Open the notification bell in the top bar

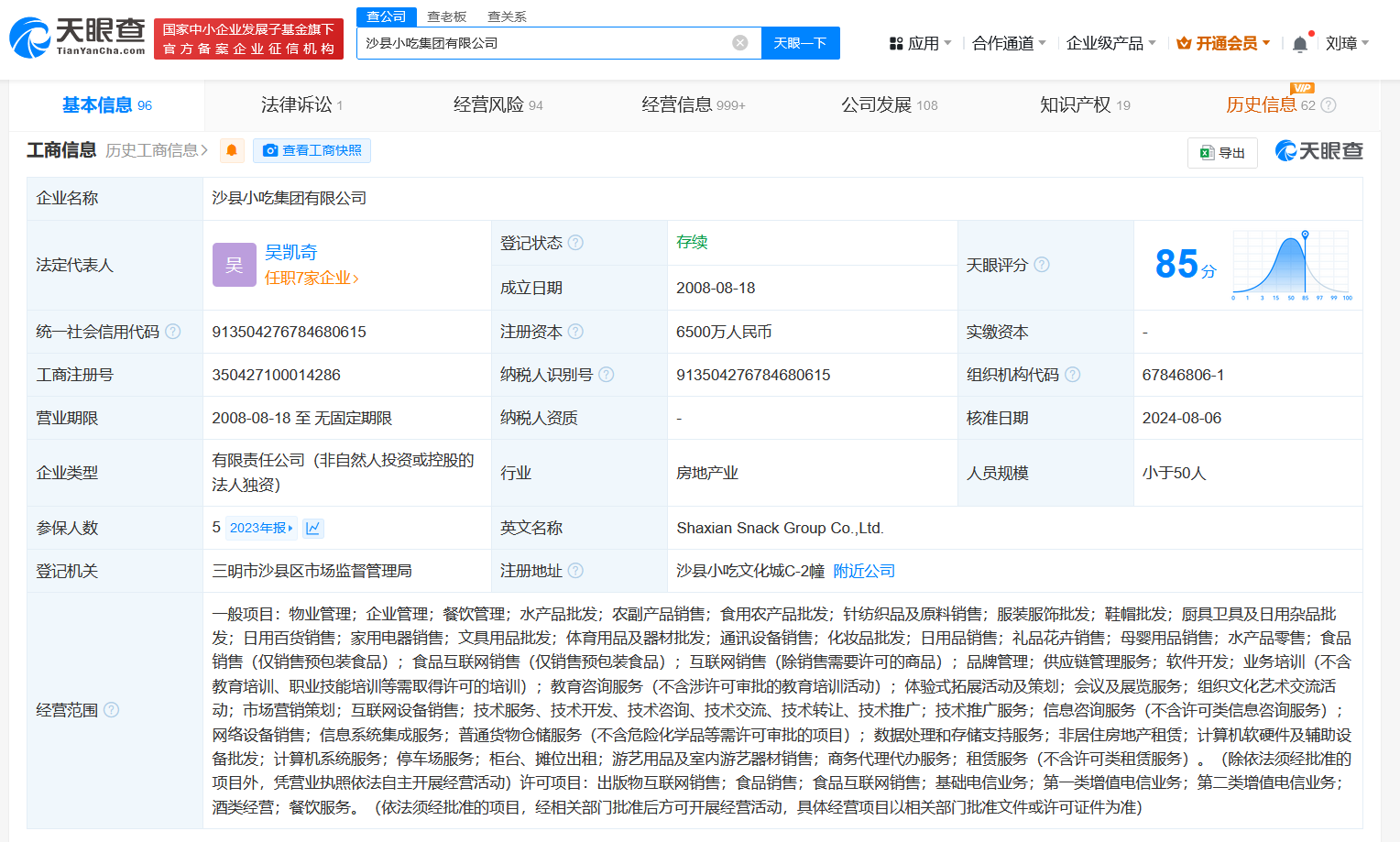point(1299,44)
